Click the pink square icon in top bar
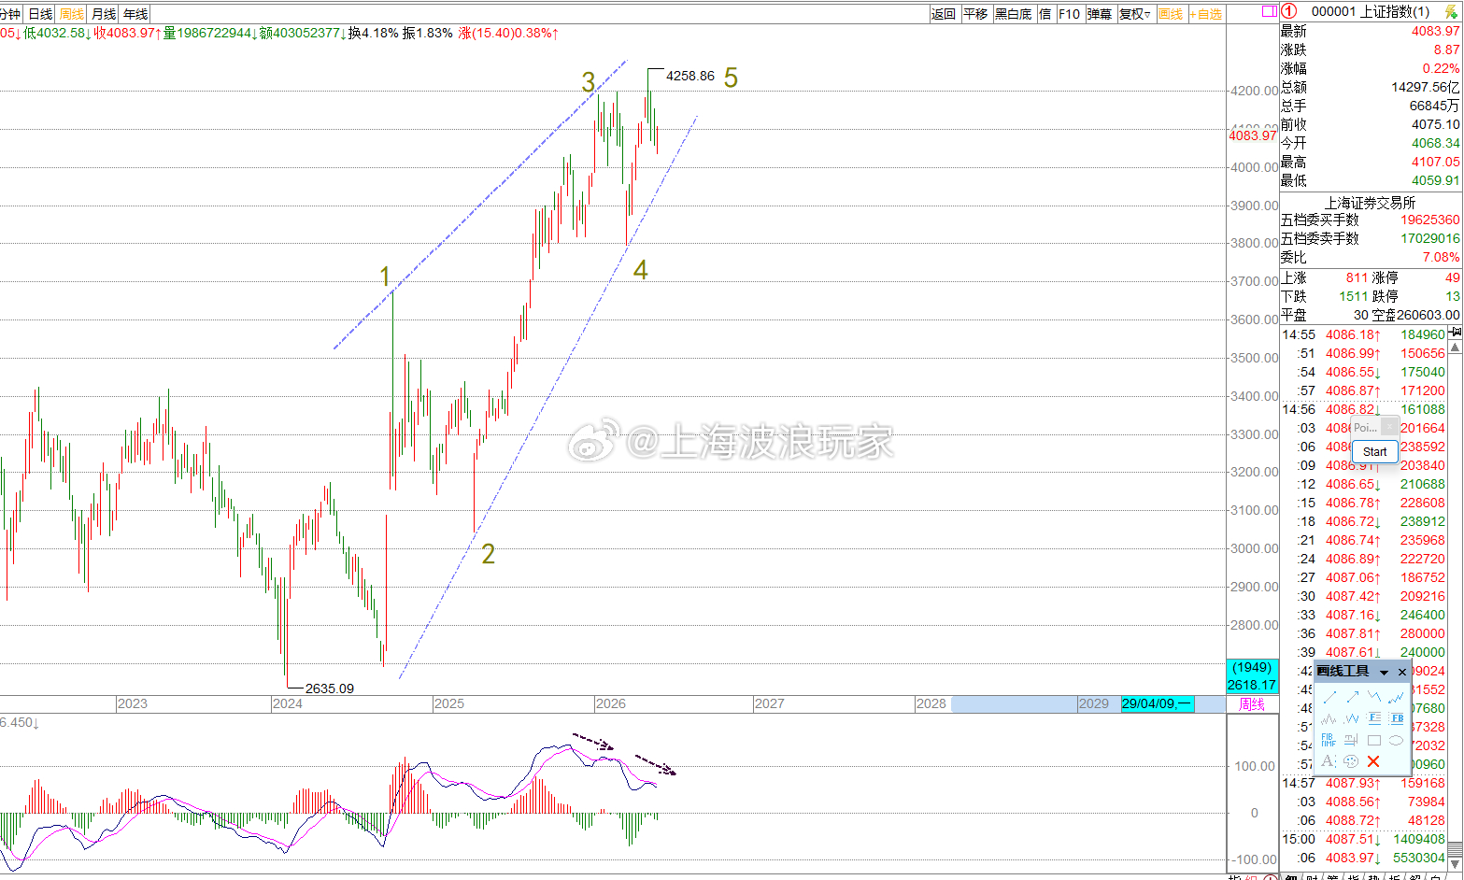This screenshot has width=1464, height=880. pos(1269,12)
